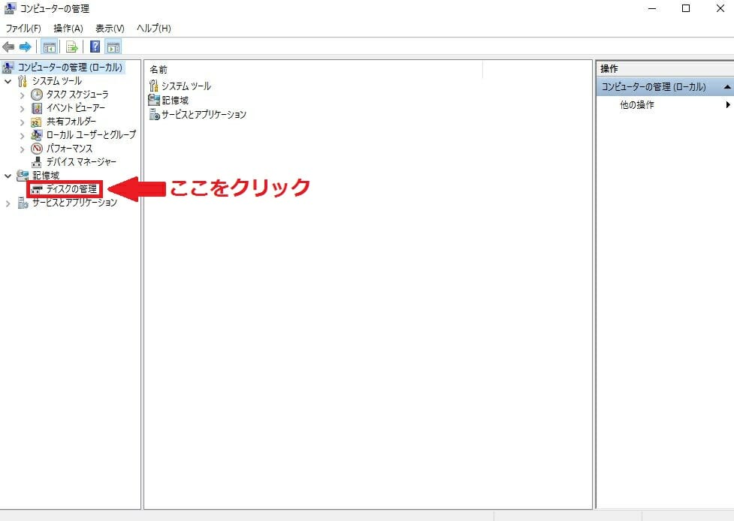Select イベント ビューアー in the tree
Screen dimensions: 734x521
coord(75,108)
